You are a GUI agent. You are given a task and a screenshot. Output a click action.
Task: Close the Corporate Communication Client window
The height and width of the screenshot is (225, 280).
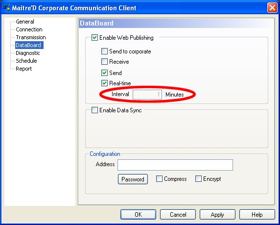click(272, 8)
